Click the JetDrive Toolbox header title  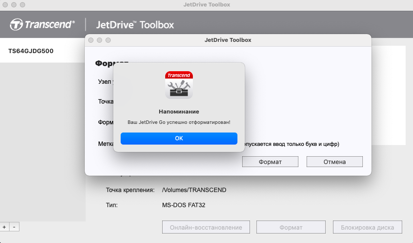click(135, 25)
